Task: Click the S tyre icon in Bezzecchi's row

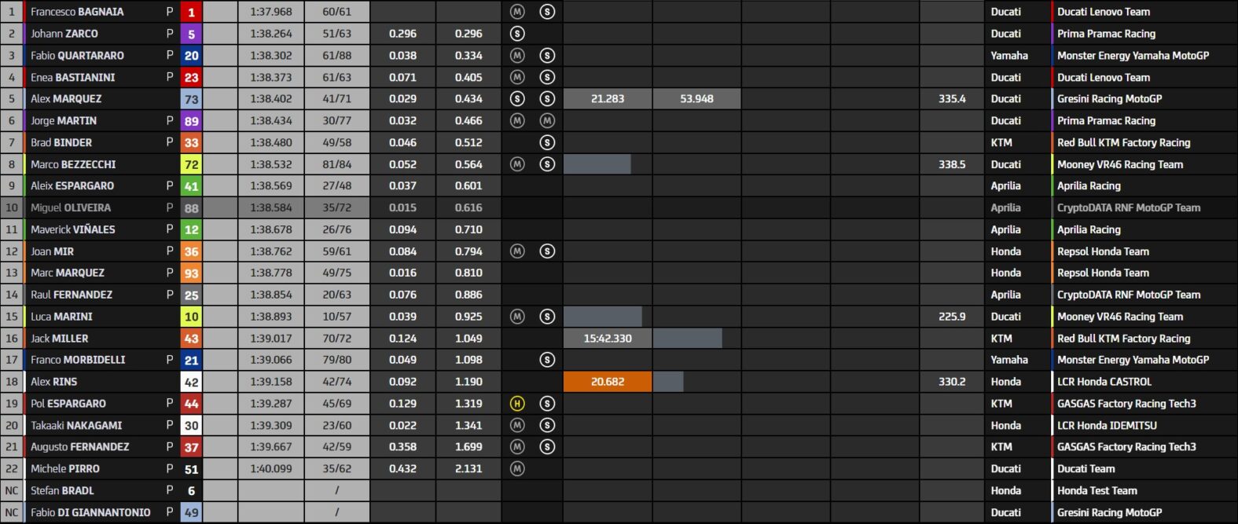Action: click(547, 164)
